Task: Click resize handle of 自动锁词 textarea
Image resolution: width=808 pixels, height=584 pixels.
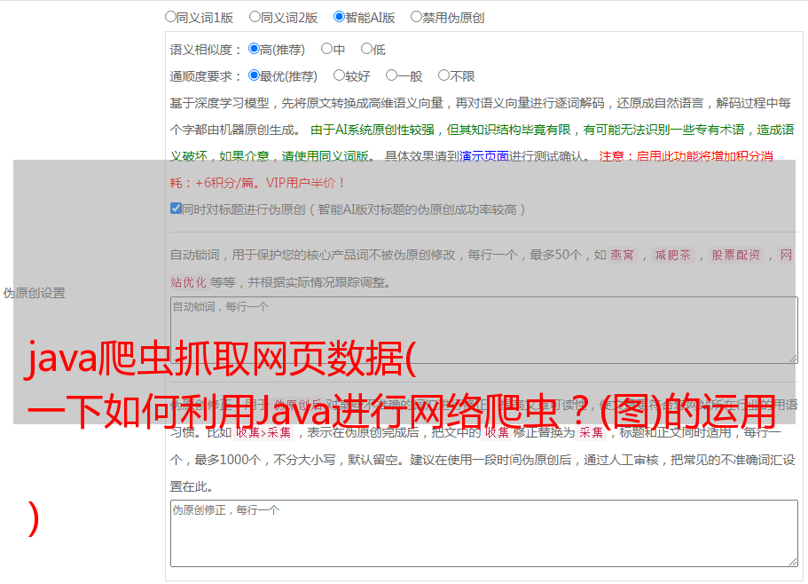Action: click(793, 359)
